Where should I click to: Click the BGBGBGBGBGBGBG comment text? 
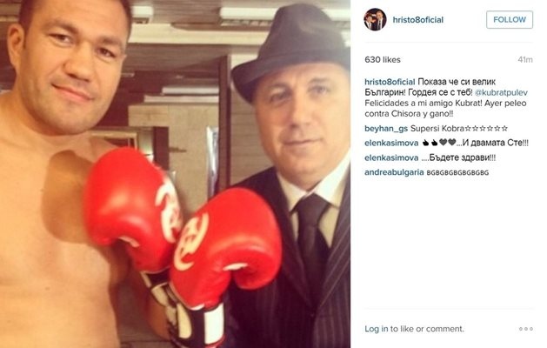pyautogui.click(x=457, y=172)
